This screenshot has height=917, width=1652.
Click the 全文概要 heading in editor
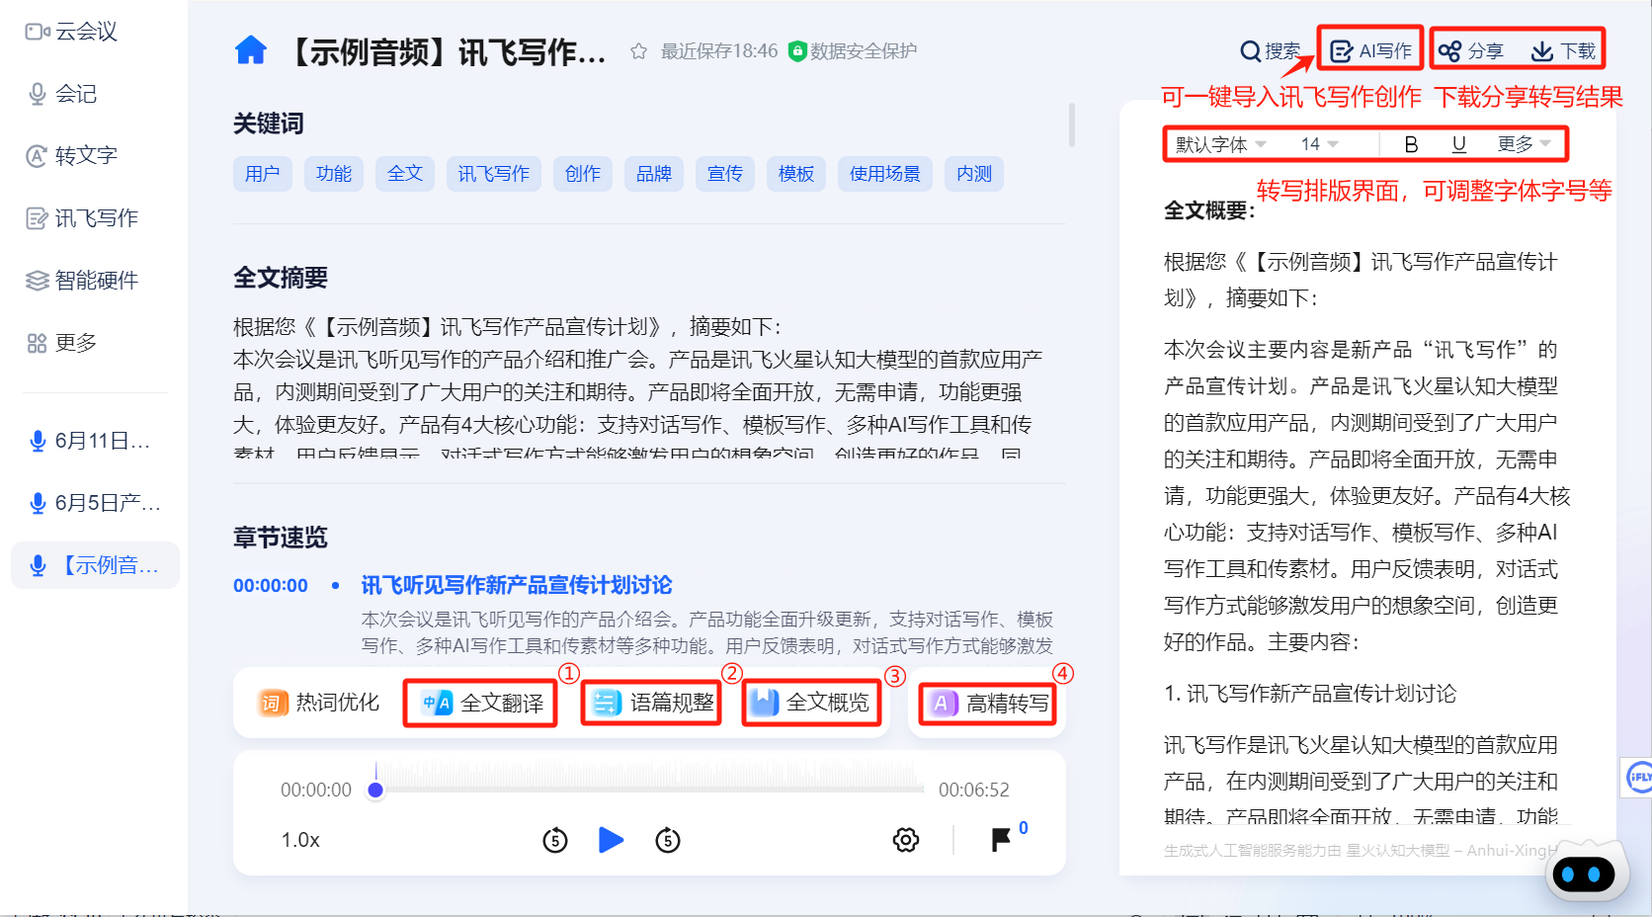click(x=1209, y=210)
